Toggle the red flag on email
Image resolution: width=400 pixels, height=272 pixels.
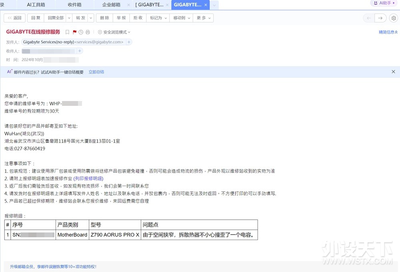[x=74, y=32]
